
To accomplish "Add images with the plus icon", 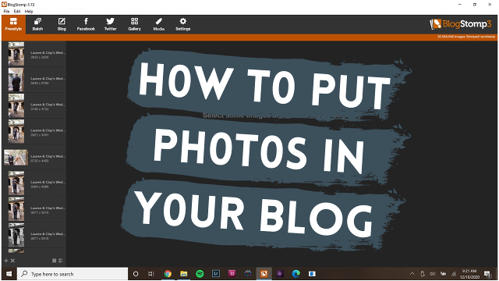I will pos(6,261).
